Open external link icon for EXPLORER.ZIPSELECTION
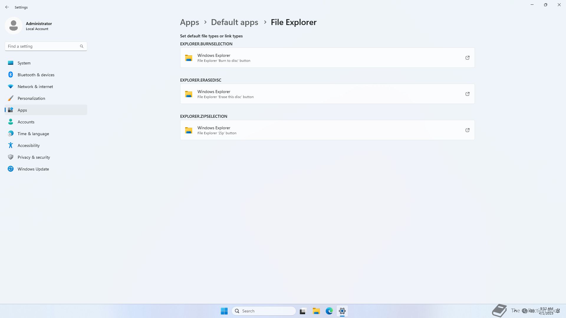The image size is (566, 318). pyautogui.click(x=468, y=130)
